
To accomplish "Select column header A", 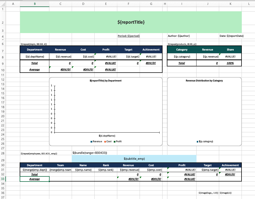I will pyautogui.click(x=13, y=4).
